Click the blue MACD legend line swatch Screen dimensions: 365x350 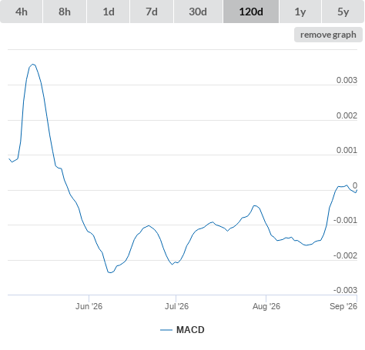click(166, 330)
